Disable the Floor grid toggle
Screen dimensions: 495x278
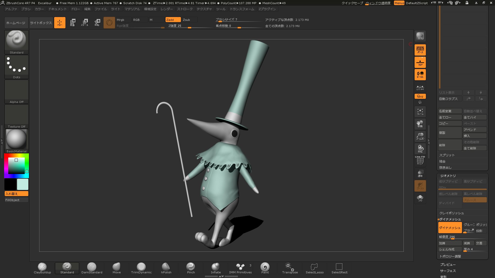[420, 62]
